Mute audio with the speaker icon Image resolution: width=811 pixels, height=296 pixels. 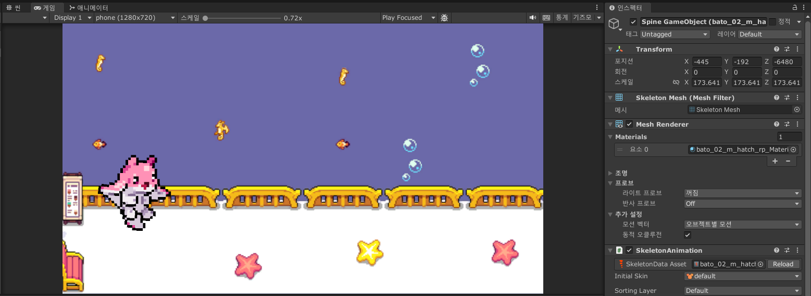click(532, 18)
